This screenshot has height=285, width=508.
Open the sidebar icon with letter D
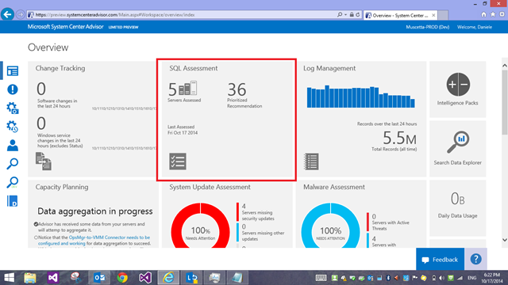point(13,201)
